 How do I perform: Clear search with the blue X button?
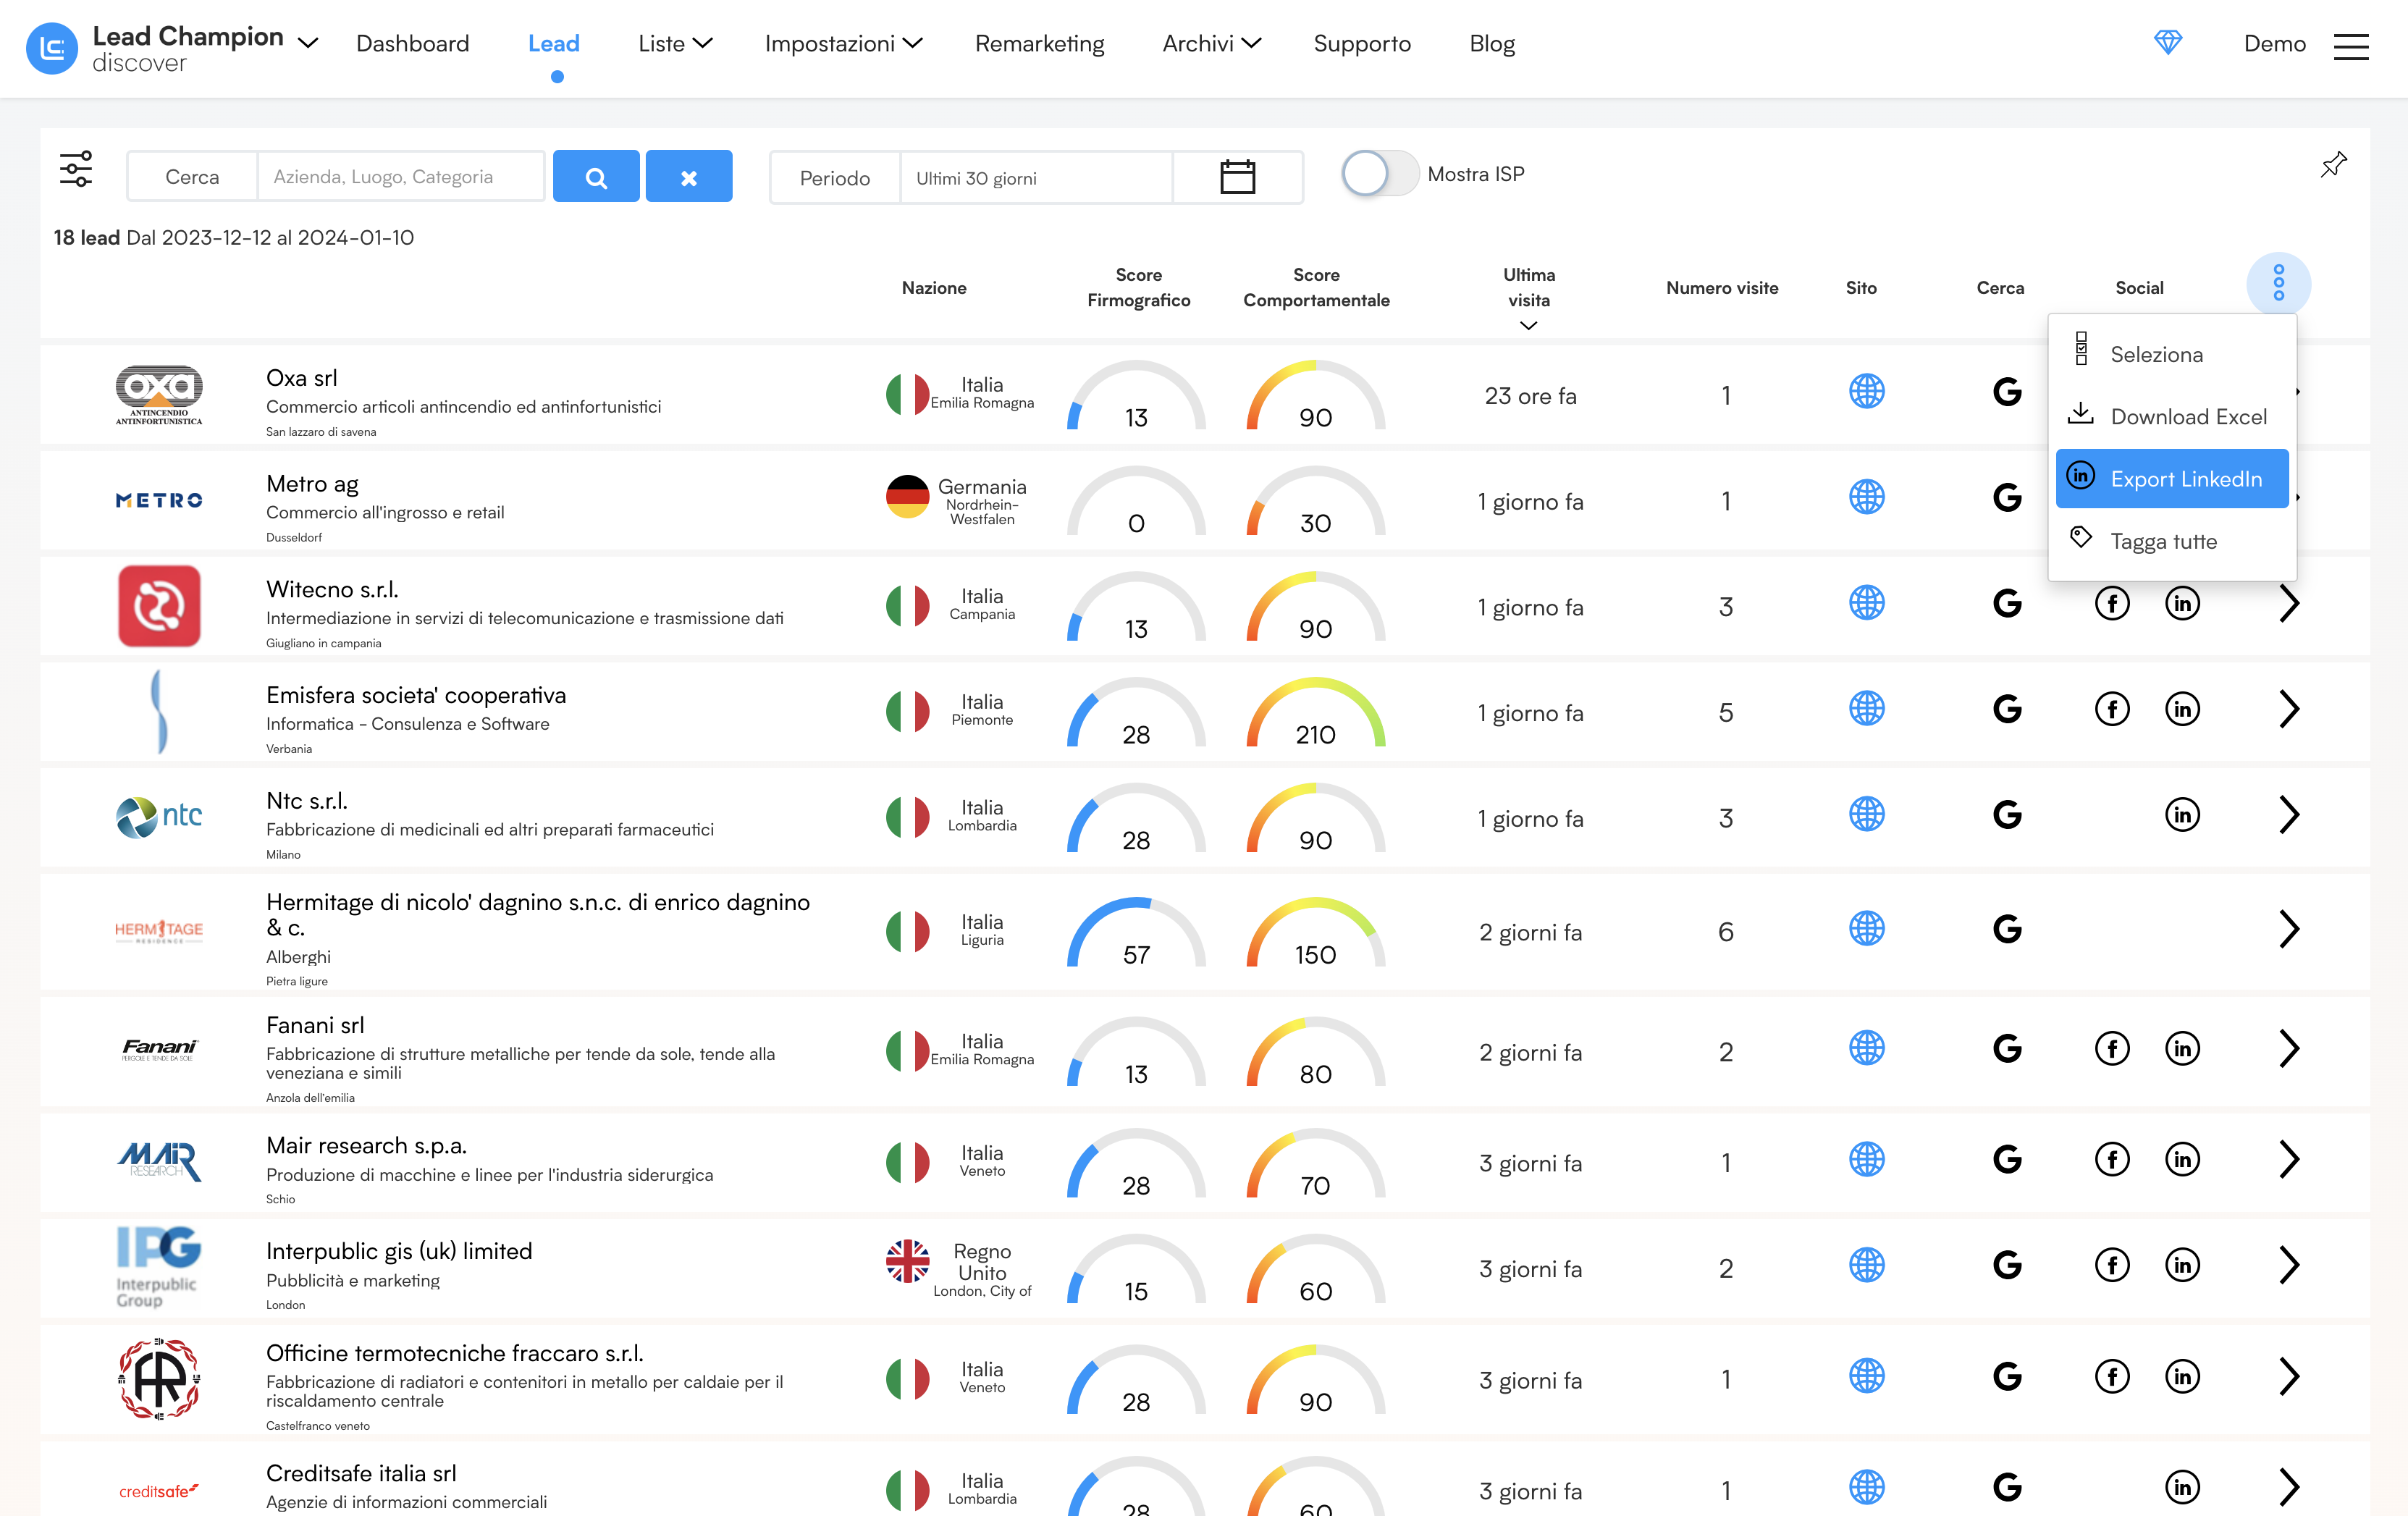coord(689,177)
